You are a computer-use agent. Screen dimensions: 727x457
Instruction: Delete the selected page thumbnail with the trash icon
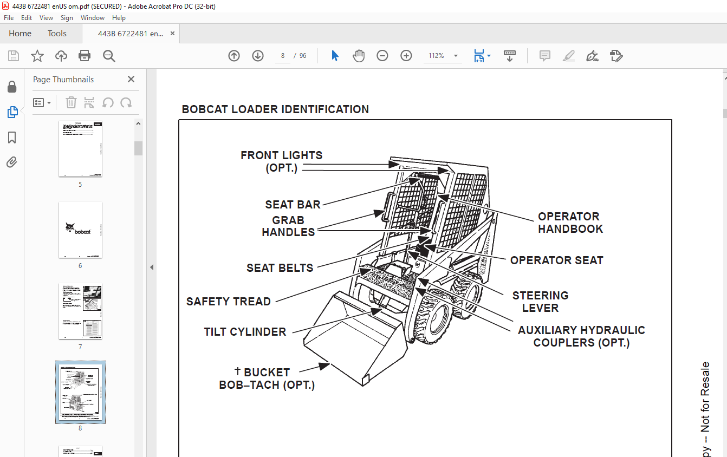click(x=71, y=102)
